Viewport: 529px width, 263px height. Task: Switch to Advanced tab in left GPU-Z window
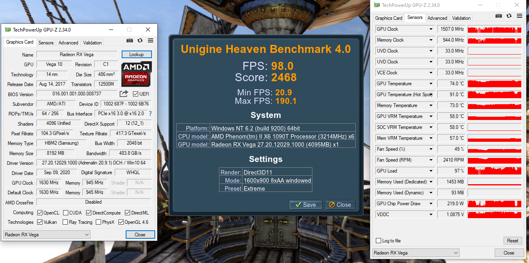[68, 42]
